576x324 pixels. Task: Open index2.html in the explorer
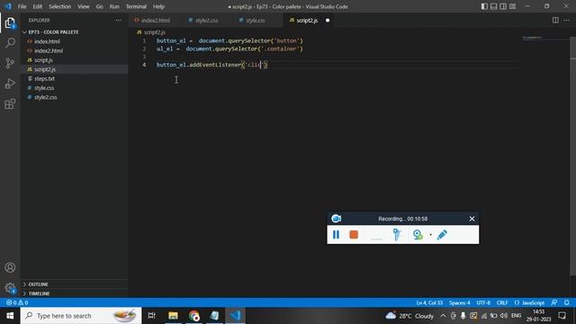pyautogui.click(x=49, y=50)
